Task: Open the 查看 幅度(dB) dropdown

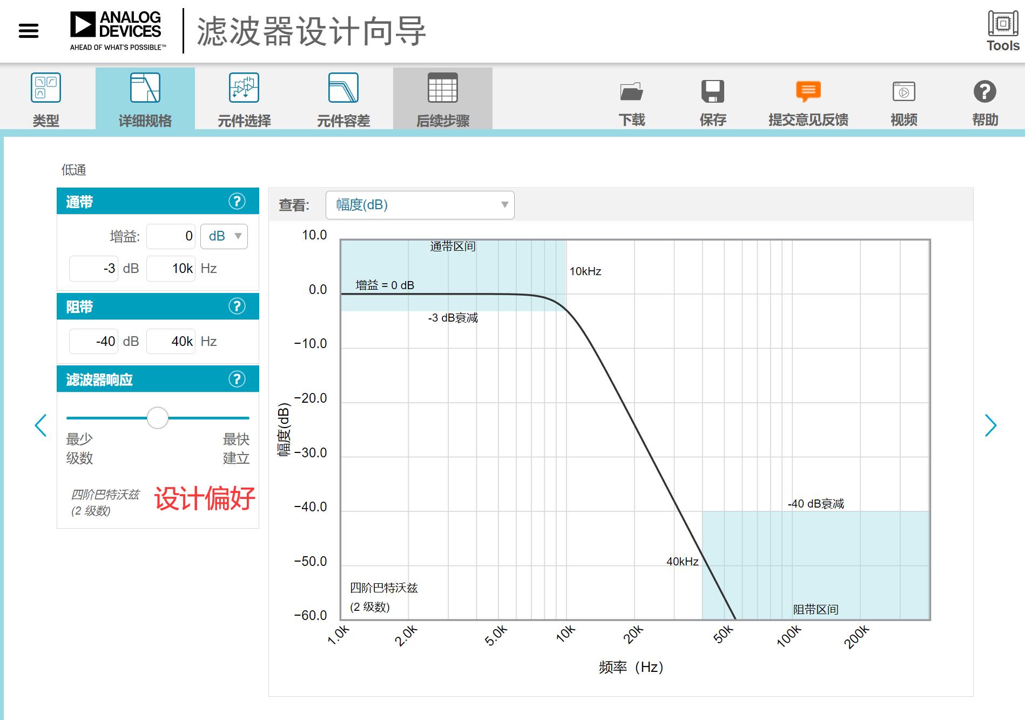Action: click(420, 205)
